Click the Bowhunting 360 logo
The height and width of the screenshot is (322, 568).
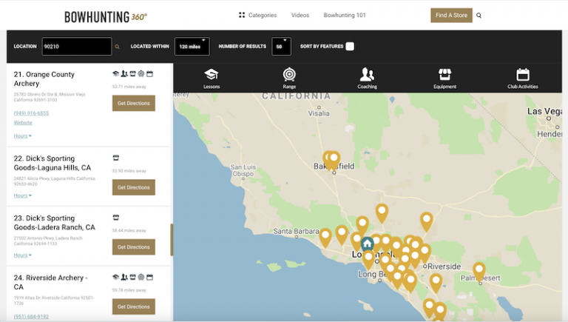coord(106,17)
